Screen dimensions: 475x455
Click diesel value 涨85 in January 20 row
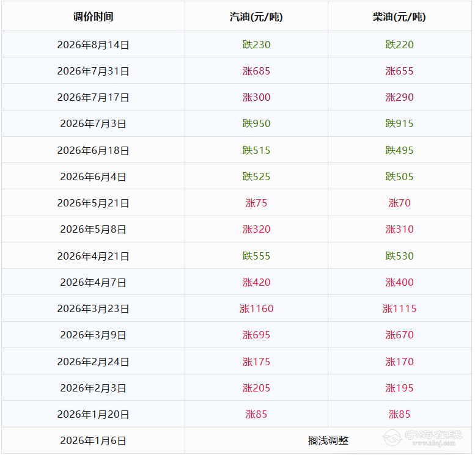(399, 415)
